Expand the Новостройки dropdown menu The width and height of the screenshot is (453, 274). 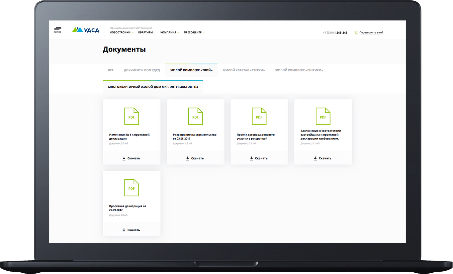click(x=121, y=32)
